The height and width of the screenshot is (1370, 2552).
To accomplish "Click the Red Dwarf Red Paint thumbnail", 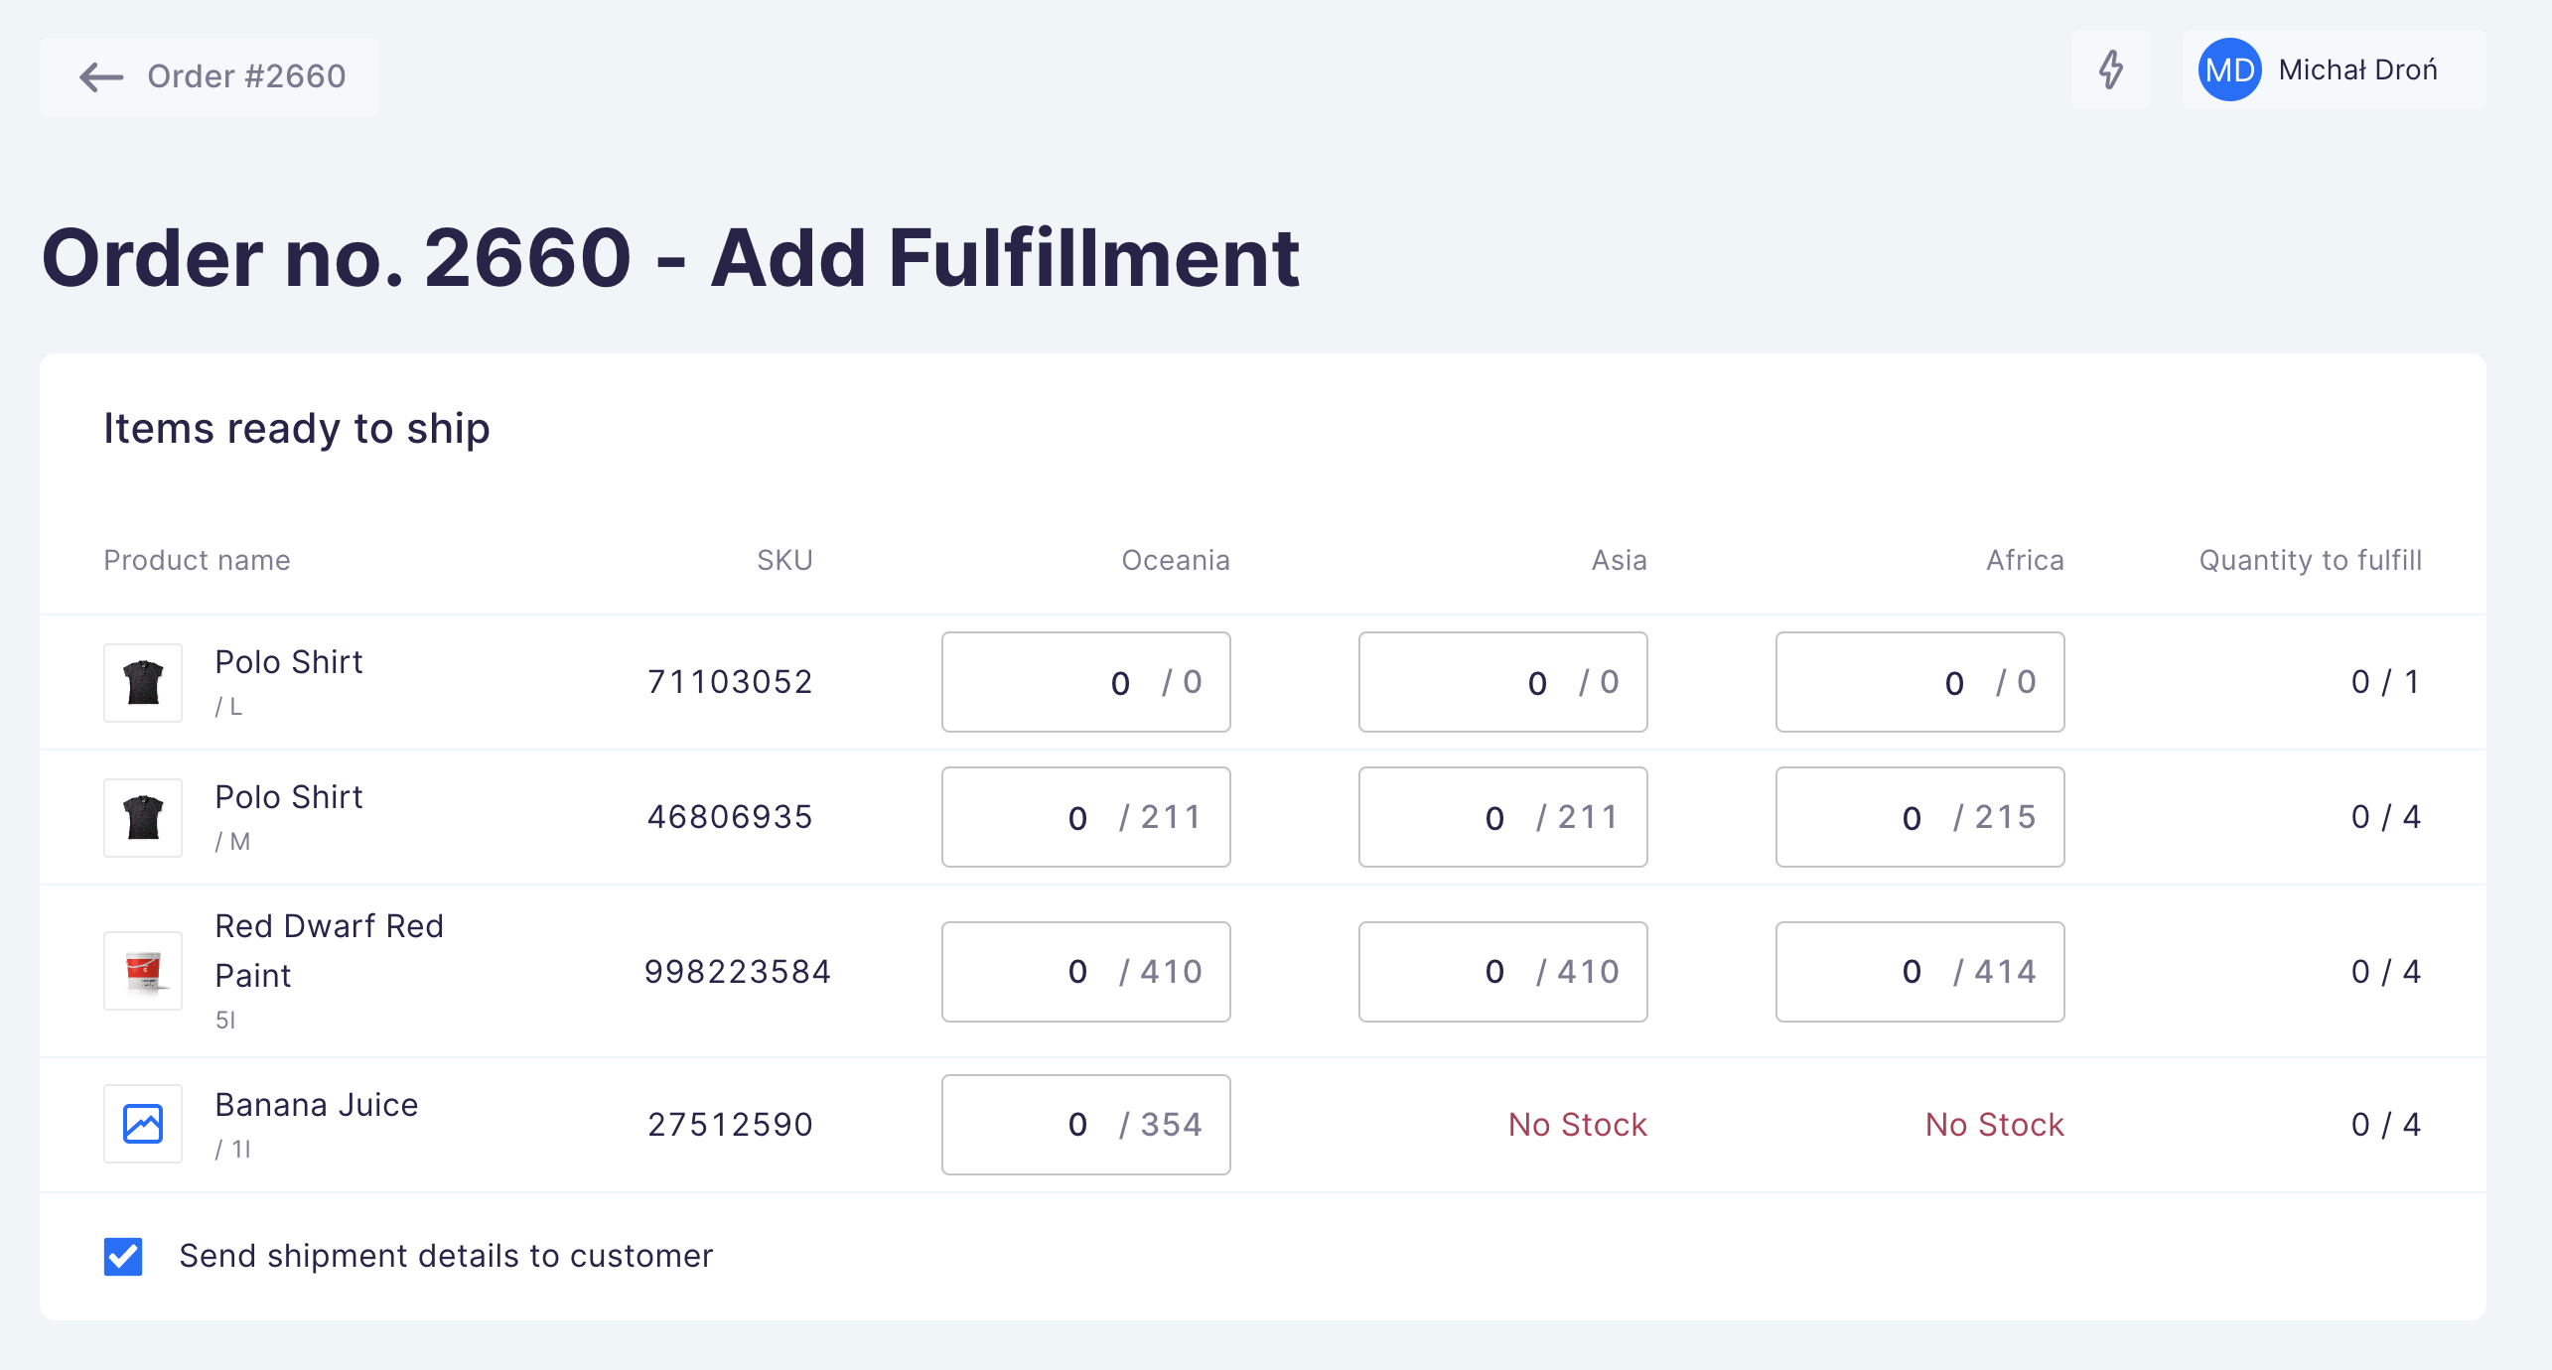I will pos(142,971).
